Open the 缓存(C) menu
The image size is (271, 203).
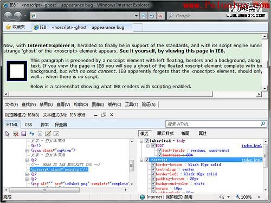[114, 104]
